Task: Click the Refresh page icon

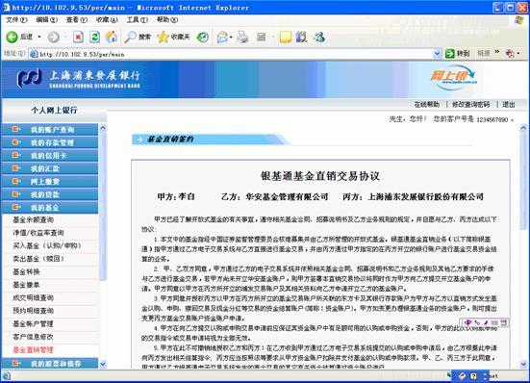Action: (x=94, y=37)
